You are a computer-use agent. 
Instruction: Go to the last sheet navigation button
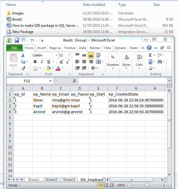(x=21, y=180)
